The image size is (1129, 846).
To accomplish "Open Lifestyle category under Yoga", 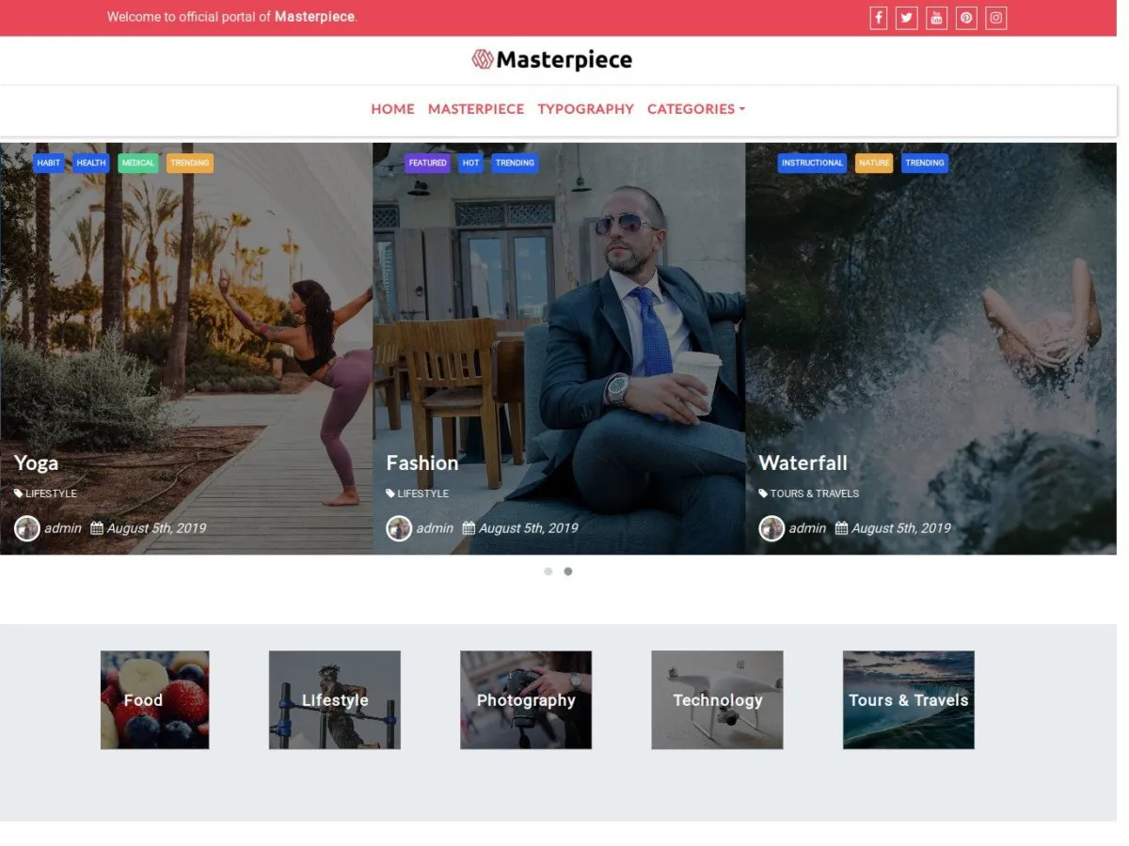I will [x=52, y=493].
